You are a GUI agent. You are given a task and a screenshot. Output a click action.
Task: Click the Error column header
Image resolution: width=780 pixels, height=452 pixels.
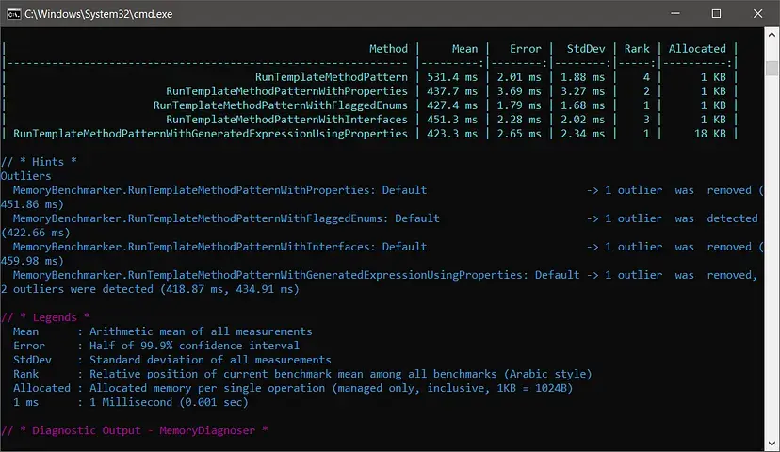point(526,49)
